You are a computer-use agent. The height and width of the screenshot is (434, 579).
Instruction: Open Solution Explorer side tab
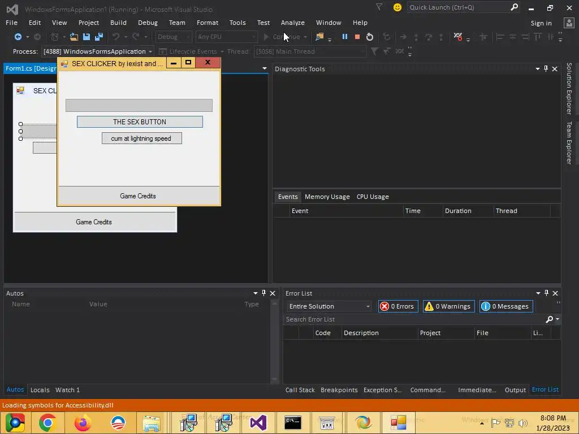(569, 89)
